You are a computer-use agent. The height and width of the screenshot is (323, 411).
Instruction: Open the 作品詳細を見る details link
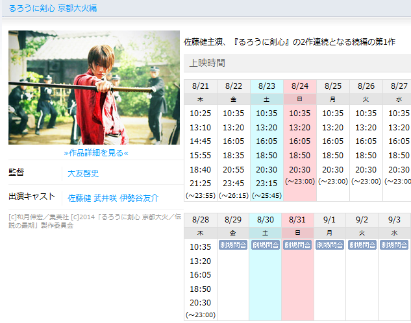[96, 153]
